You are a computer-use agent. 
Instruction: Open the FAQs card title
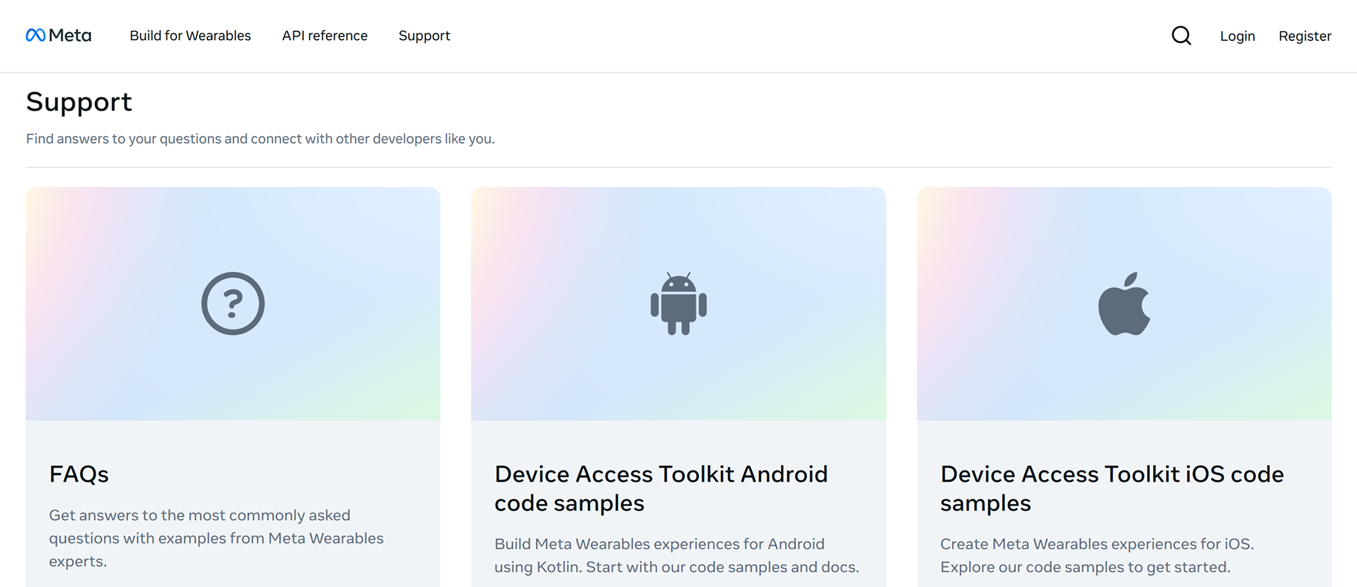(79, 474)
